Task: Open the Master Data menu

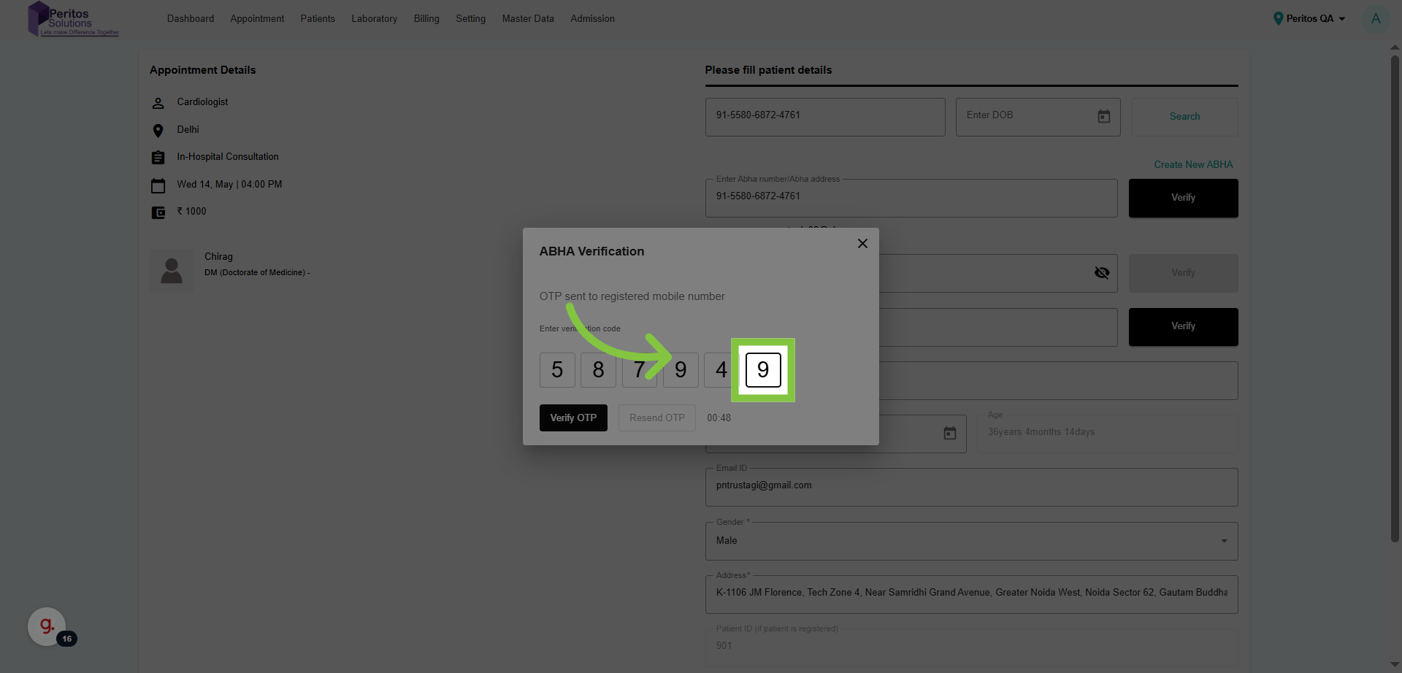Action: tap(527, 19)
